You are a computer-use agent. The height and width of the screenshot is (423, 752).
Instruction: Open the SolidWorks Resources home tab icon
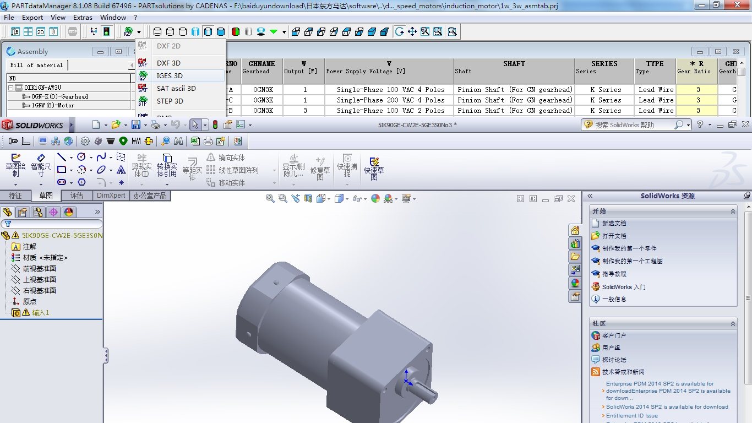575,230
